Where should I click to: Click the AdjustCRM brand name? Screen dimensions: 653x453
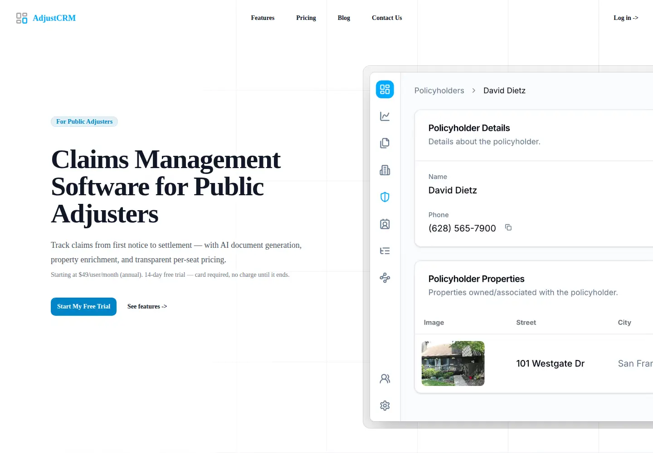click(54, 18)
